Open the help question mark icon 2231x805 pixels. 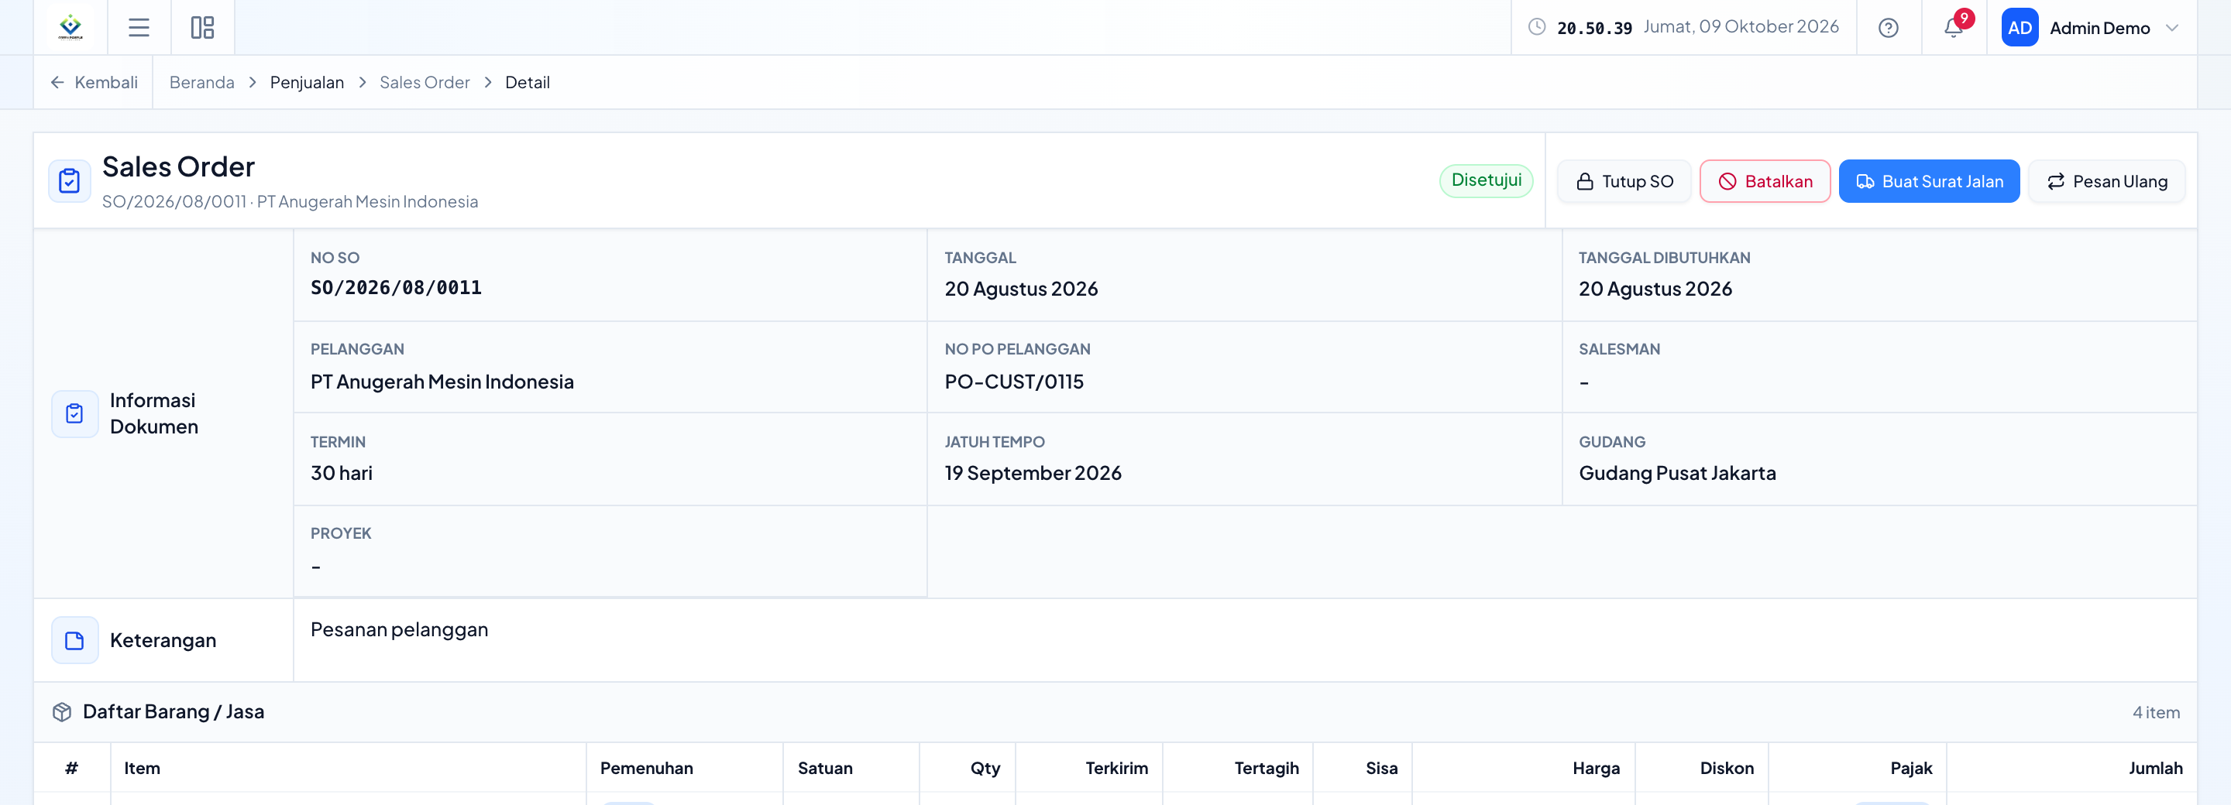[1888, 28]
